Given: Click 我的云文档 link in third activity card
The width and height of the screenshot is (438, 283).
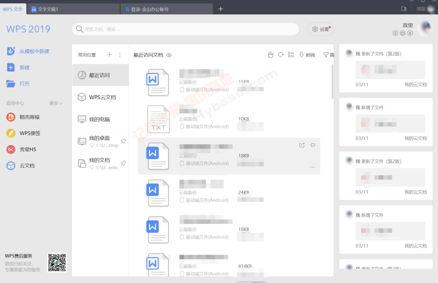Looking at the screenshot, I should (415, 192).
